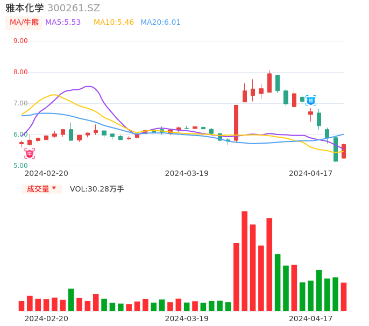Click the tallest red volume bar
Screen dimensions: 369x326
click(x=245, y=261)
